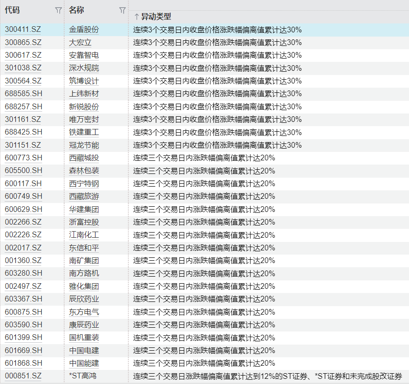Open stock name 金盾股份

pyautogui.click(x=84, y=30)
